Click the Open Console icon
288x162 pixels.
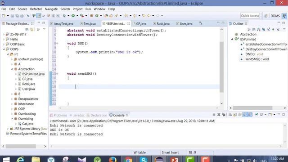(270, 115)
